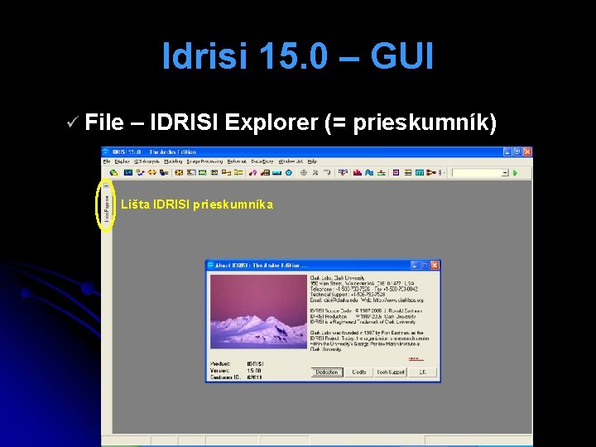The height and width of the screenshot is (447, 596).
Task: Click the Dedication button
Action: (x=327, y=372)
